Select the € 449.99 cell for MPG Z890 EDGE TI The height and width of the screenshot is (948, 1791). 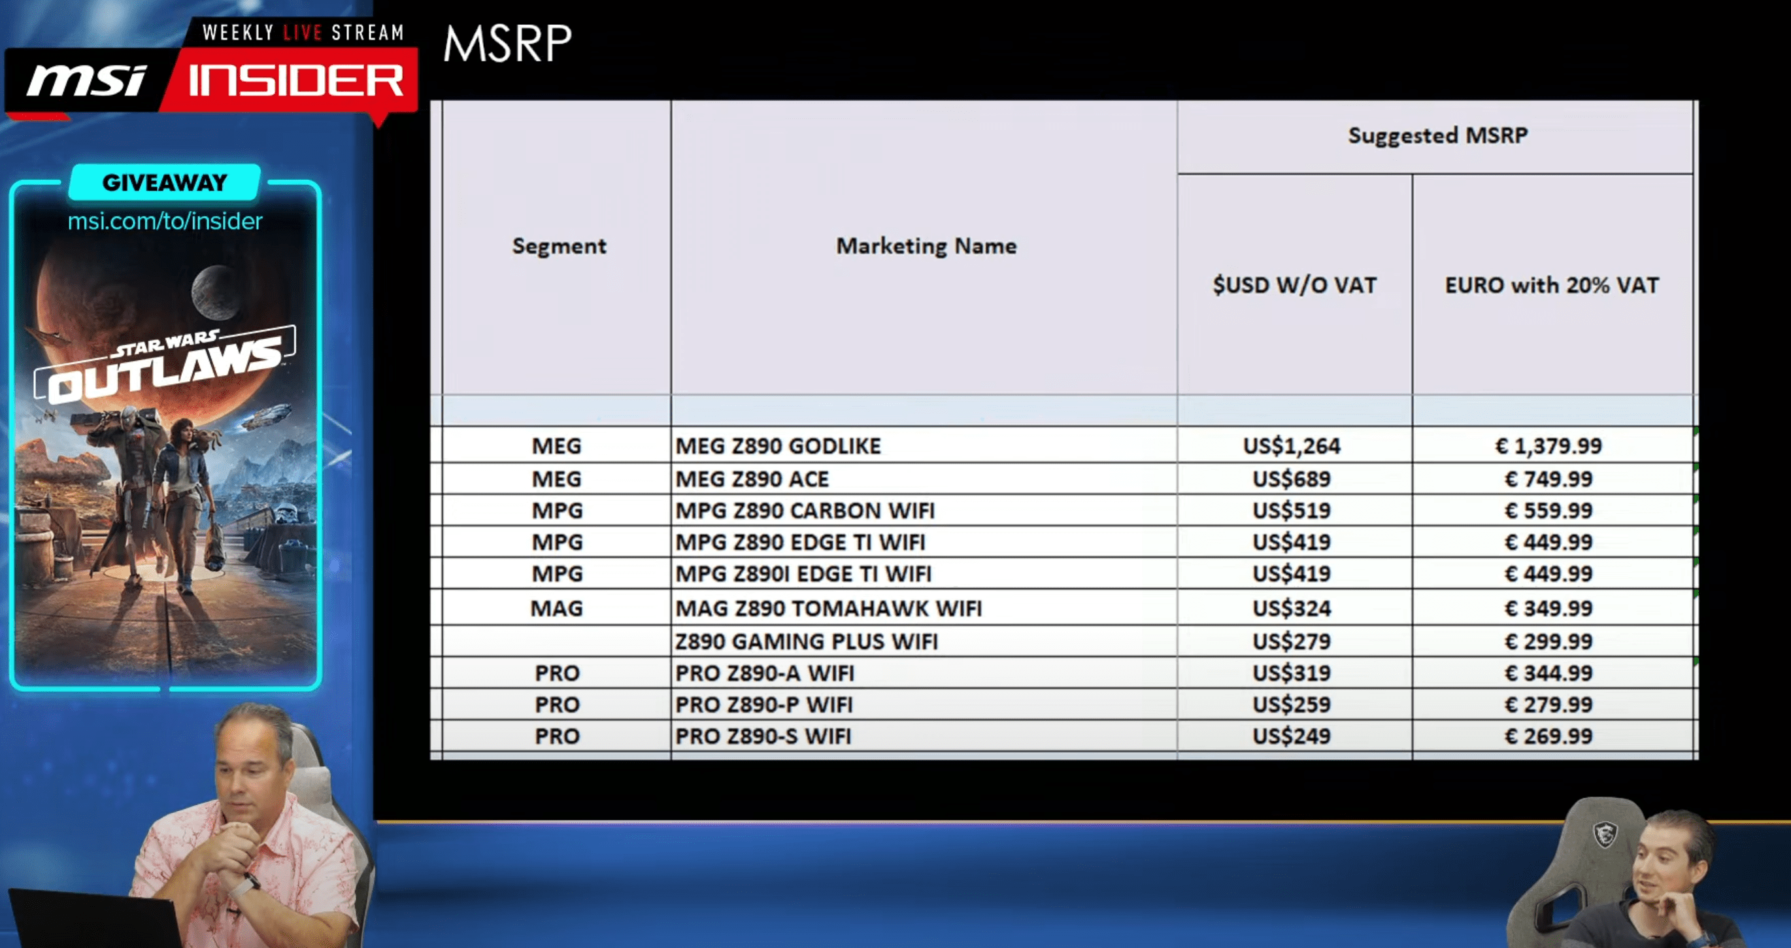1552,542
